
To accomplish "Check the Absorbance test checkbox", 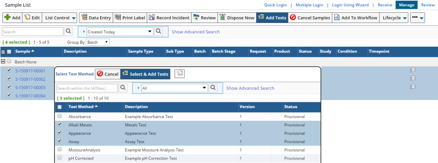I will tap(60, 116).
